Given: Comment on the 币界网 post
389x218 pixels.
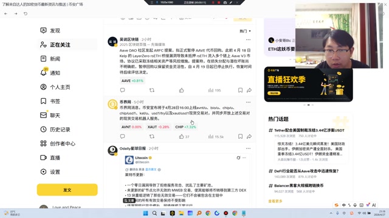Looking at the screenshot, I should tap(123, 136).
